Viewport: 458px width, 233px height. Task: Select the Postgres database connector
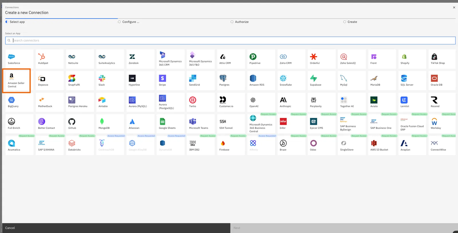click(231, 81)
